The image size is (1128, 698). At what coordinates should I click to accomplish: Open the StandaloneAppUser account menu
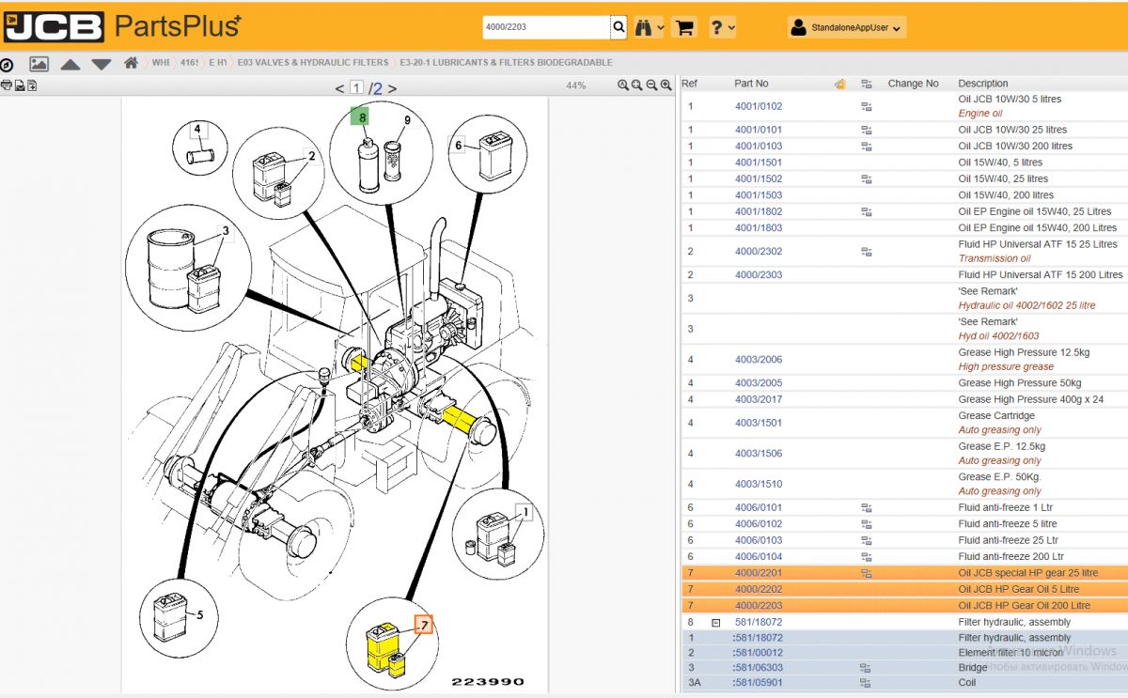(847, 28)
